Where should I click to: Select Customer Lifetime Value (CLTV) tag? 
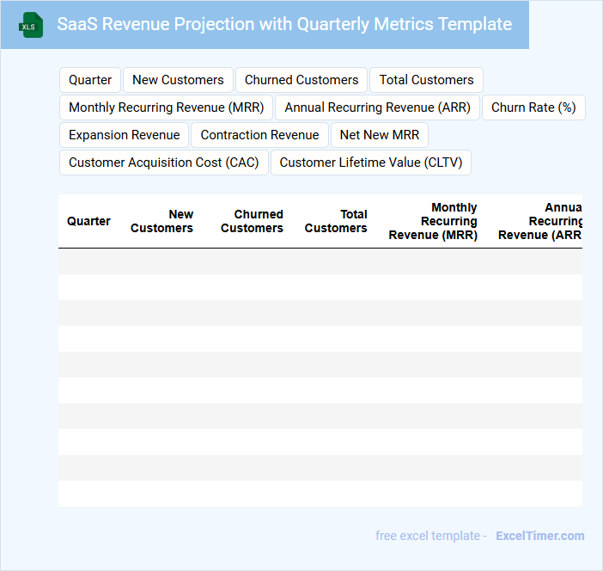coord(370,163)
